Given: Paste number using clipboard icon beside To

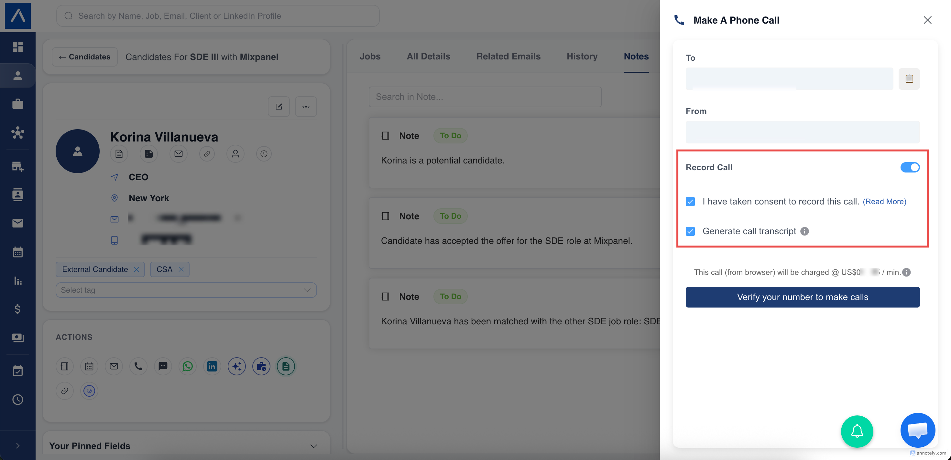Looking at the screenshot, I should (x=909, y=78).
